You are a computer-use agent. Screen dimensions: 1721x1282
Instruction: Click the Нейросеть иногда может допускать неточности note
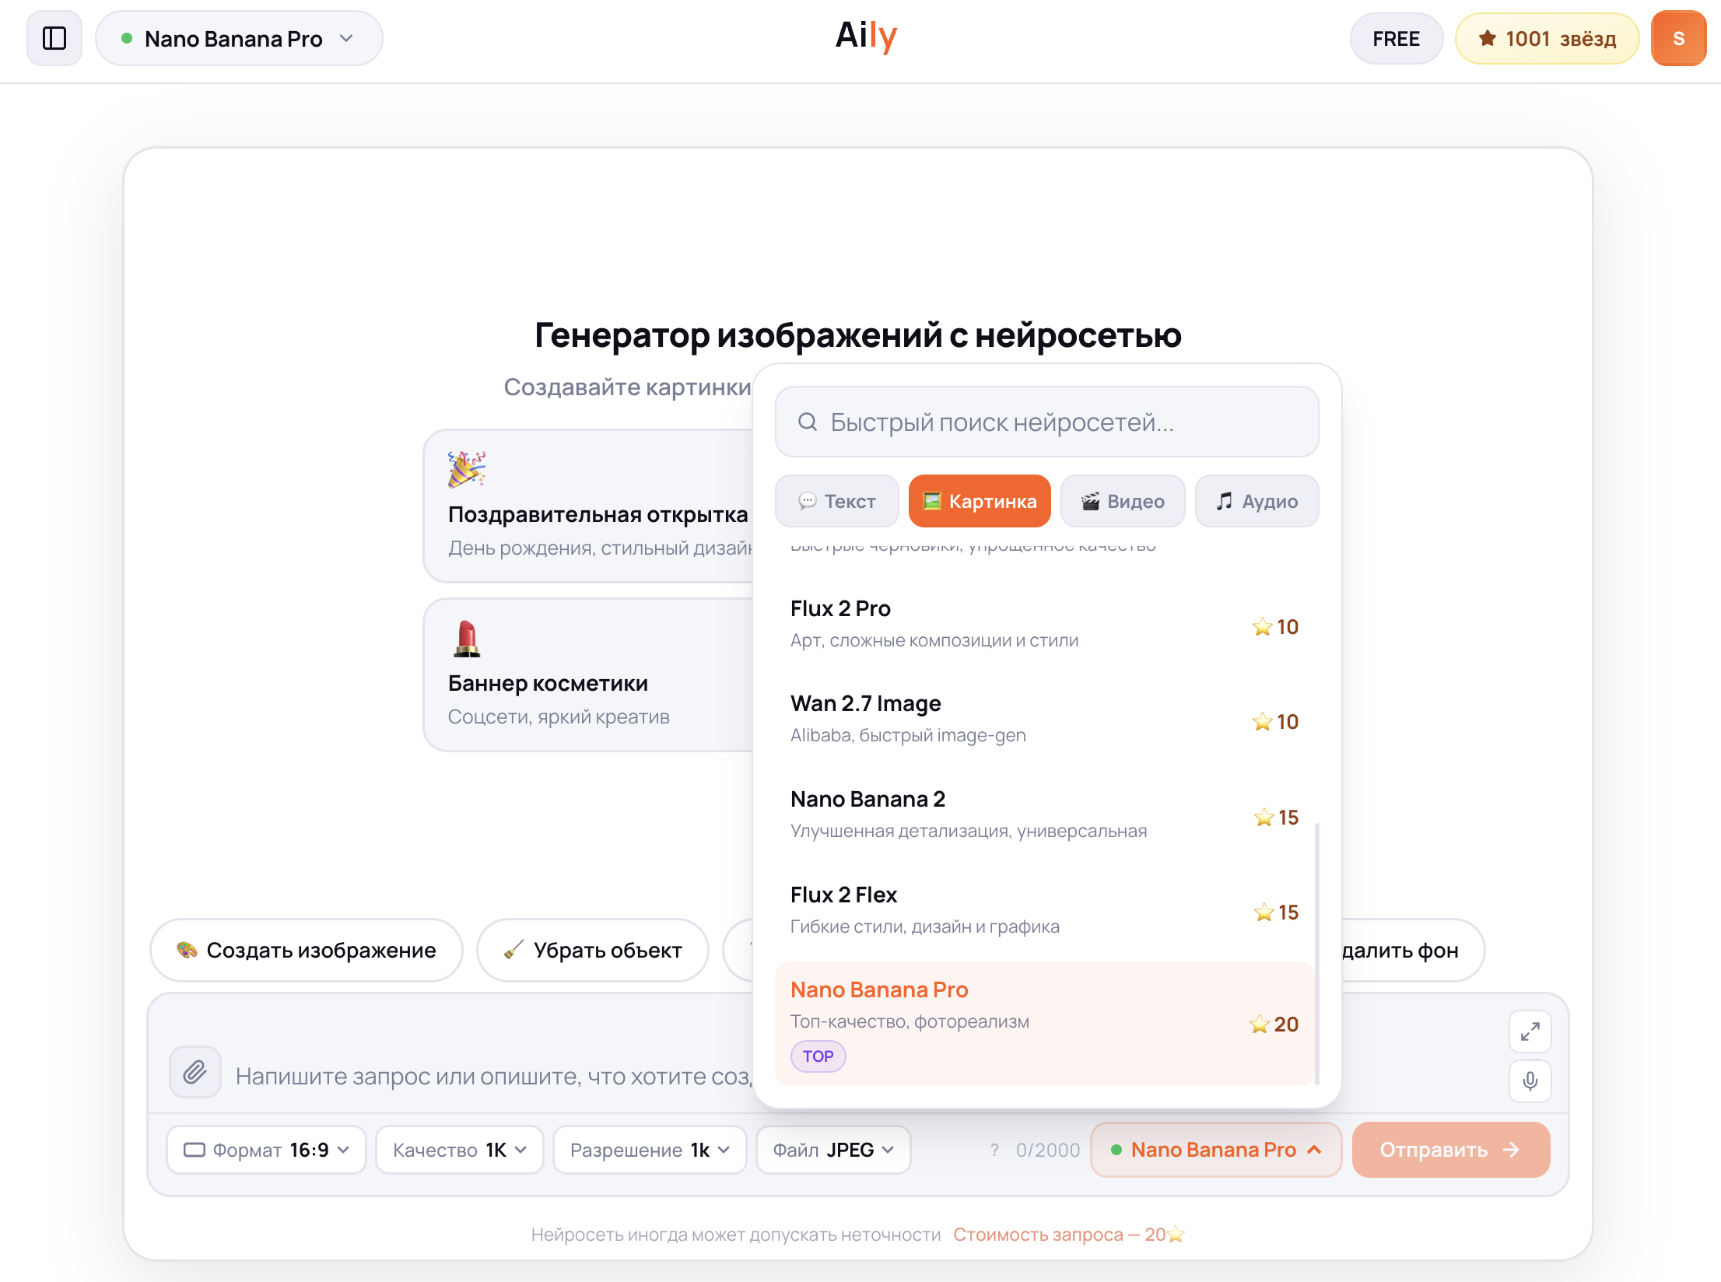(736, 1235)
